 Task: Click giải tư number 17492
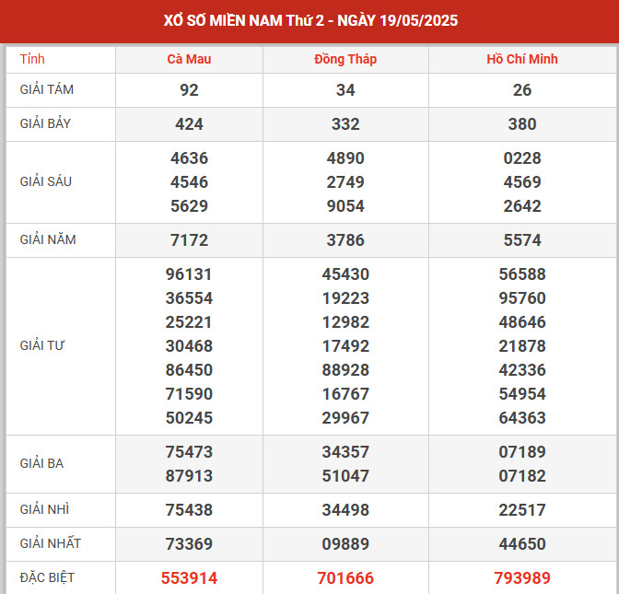click(x=345, y=346)
